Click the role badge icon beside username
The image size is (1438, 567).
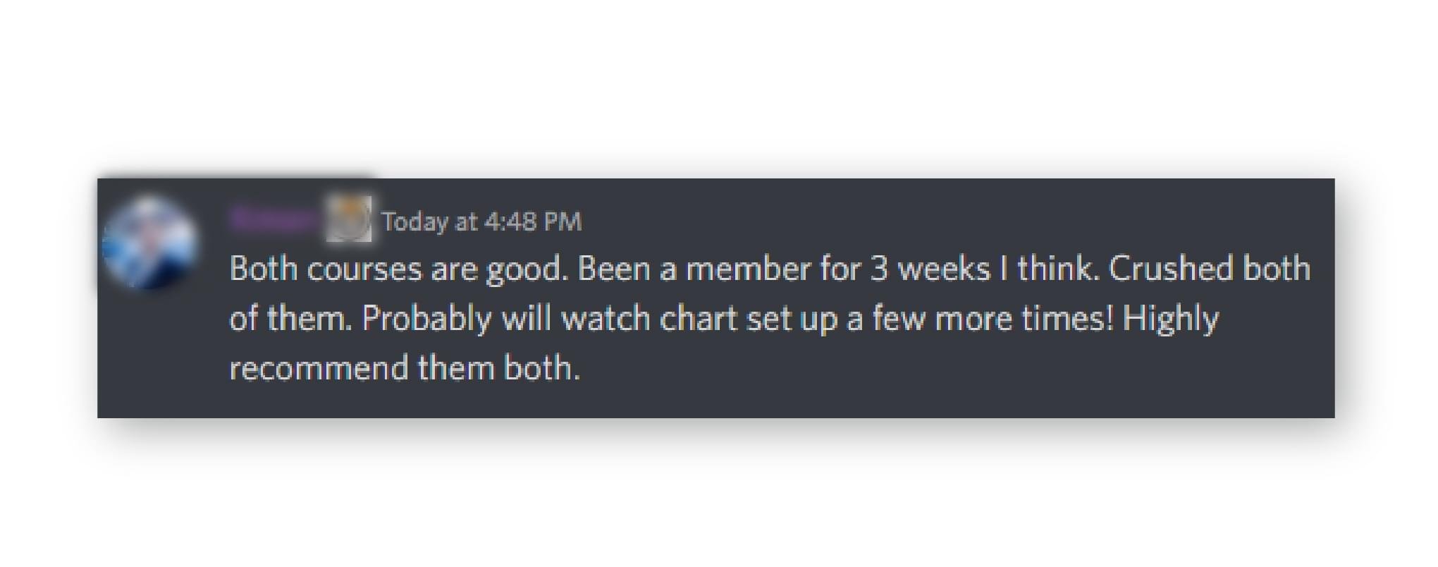tap(349, 219)
